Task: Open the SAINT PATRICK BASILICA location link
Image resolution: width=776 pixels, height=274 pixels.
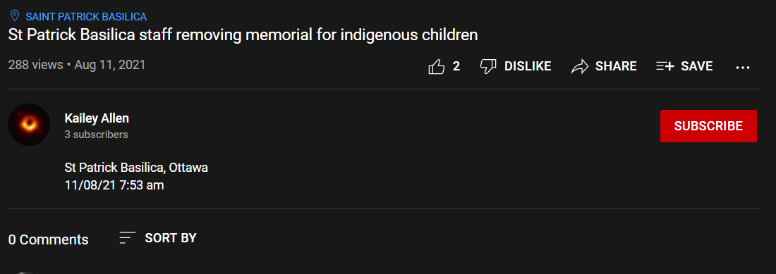Action: (x=86, y=17)
